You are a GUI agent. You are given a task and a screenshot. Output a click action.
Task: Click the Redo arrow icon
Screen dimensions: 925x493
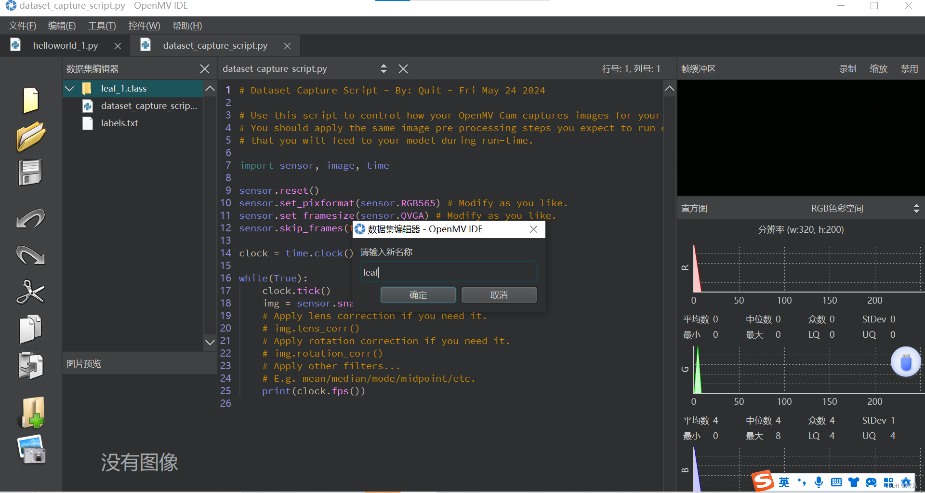click(x=31, y=255)
